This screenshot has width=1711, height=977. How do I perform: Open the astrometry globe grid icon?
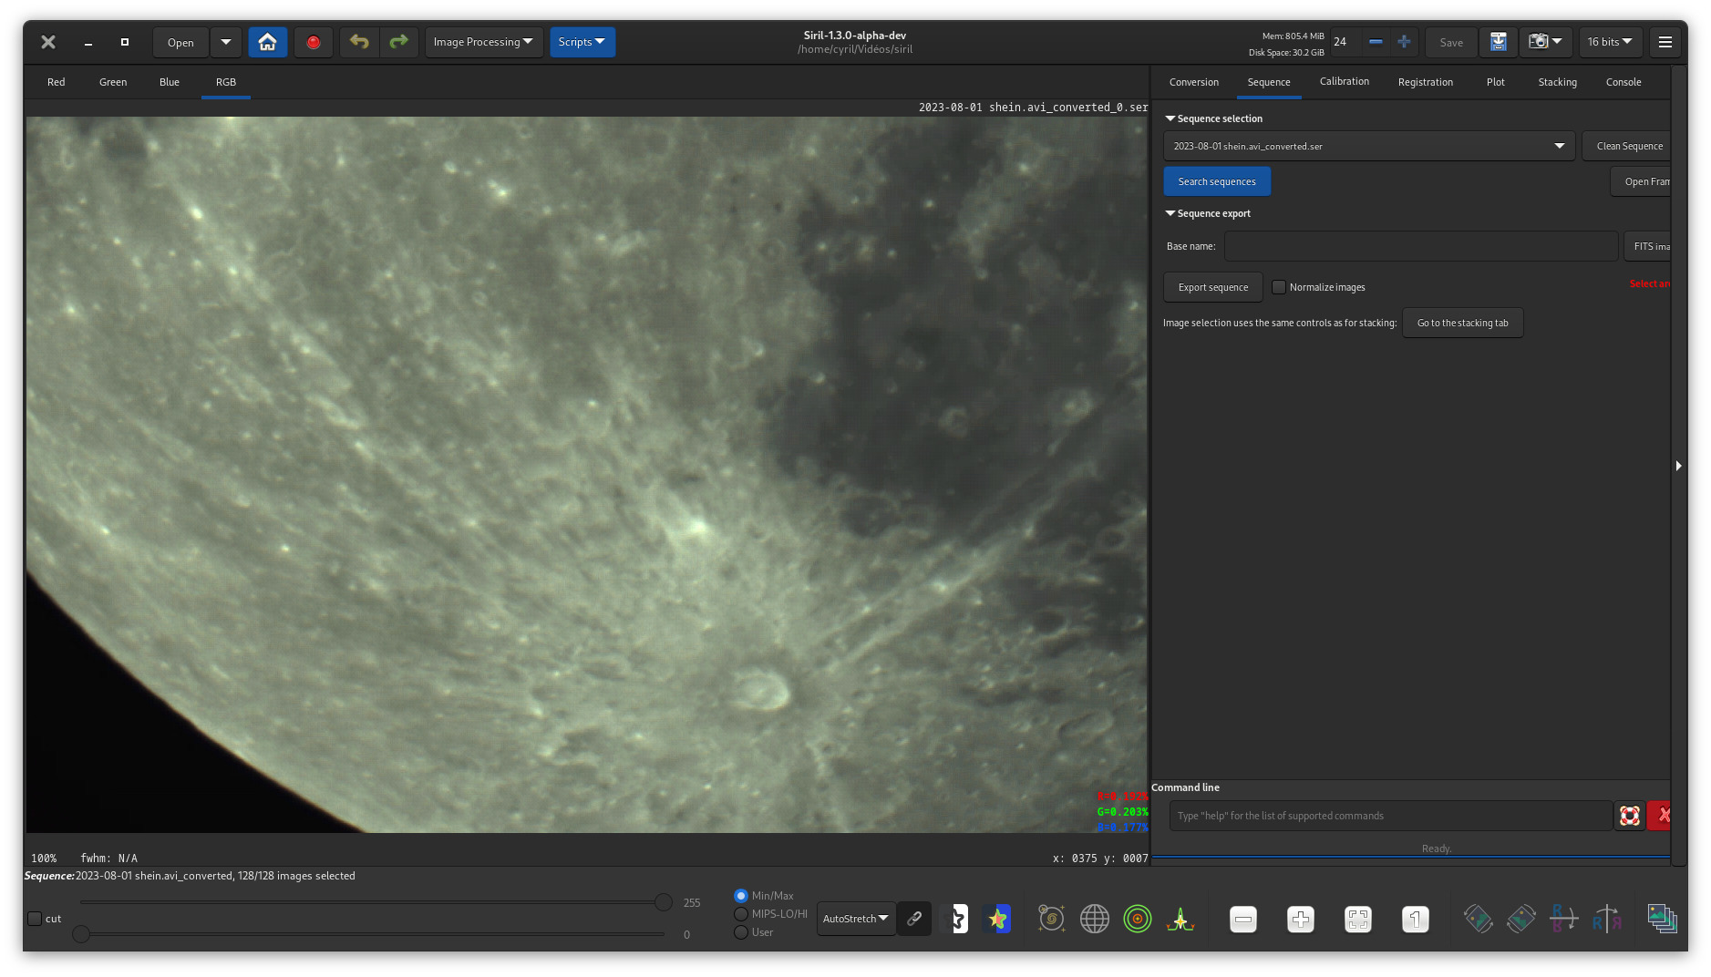tap(1094, 919)
